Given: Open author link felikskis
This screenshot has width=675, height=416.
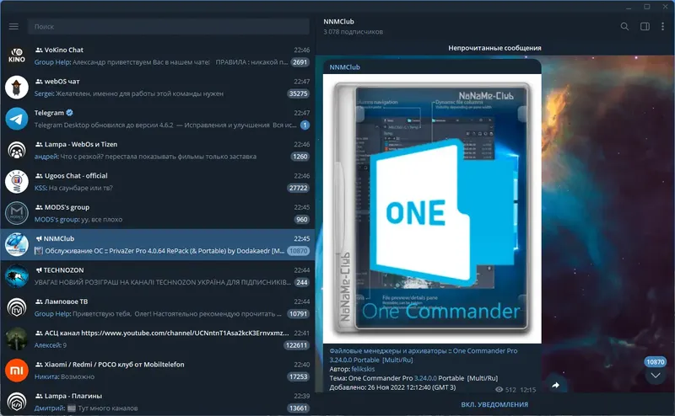Looking at the screenshot, I should pos(363,369).
